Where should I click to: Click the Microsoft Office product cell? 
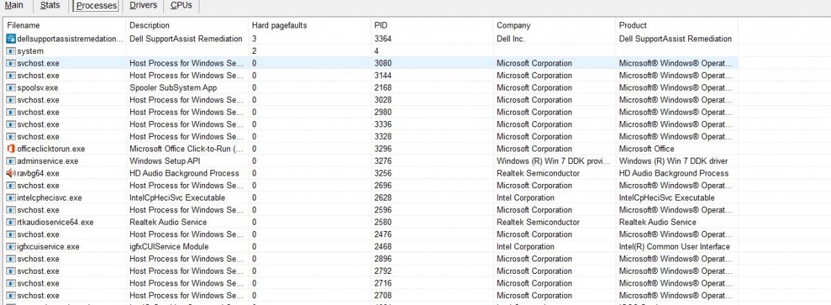tap(646, 149)
